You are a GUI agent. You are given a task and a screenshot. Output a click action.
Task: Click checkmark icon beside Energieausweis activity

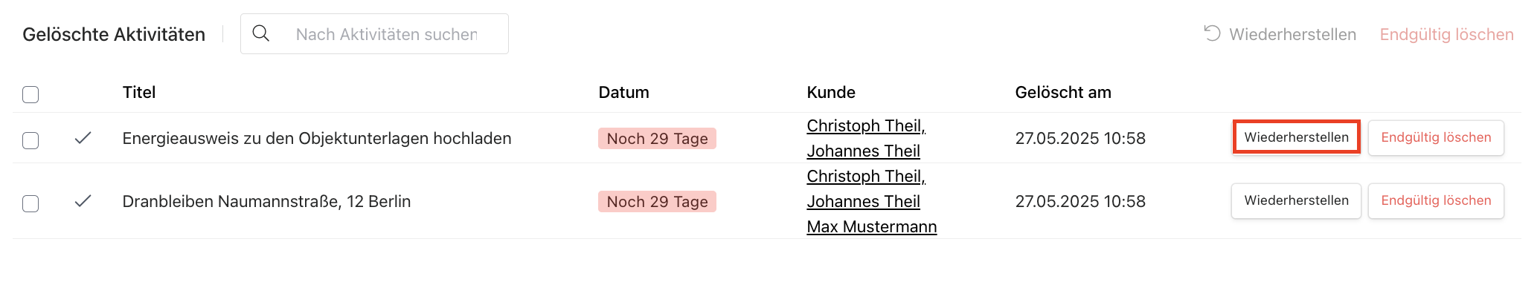(x=83, y=137)
